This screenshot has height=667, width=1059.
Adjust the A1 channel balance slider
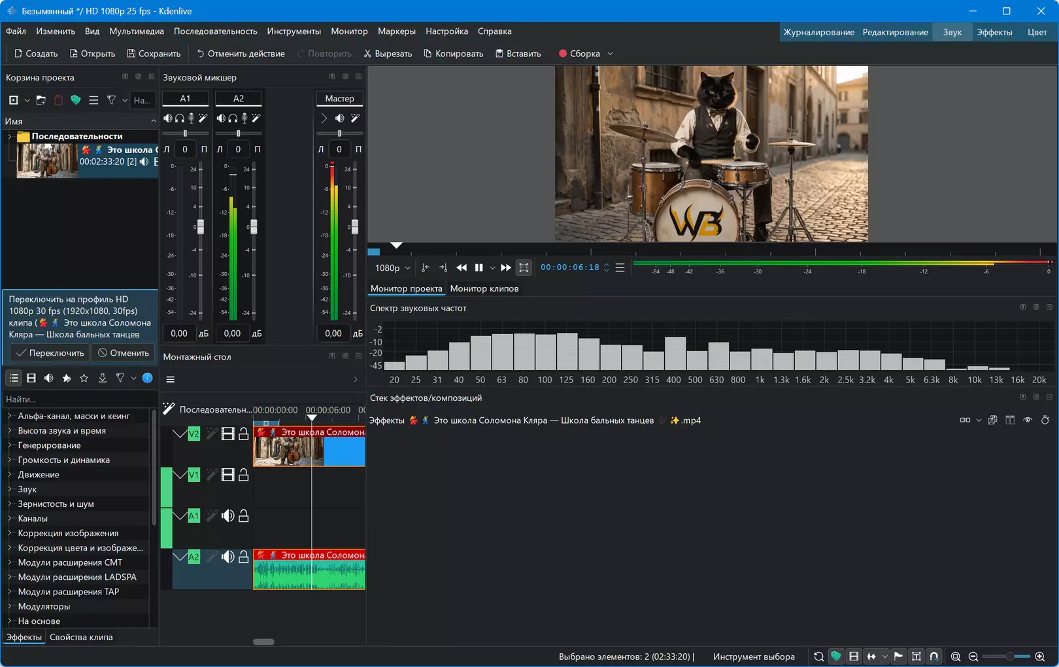[185, 133]
